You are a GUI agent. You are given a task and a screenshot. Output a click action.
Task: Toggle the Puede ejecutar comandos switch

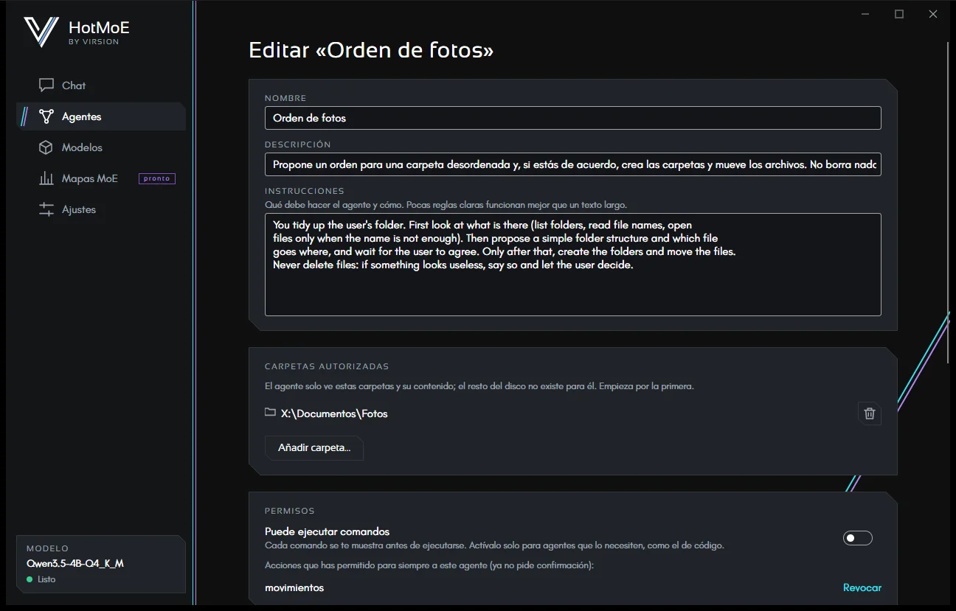click(858, 538)
